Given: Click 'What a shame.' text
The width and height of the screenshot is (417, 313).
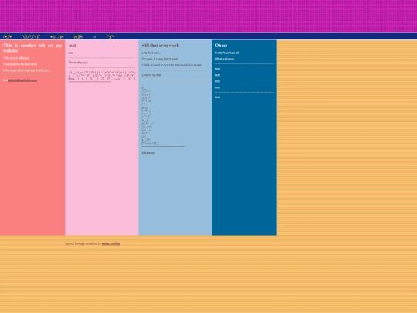Looking at the screenshot, I should click(x=225, y=59).
